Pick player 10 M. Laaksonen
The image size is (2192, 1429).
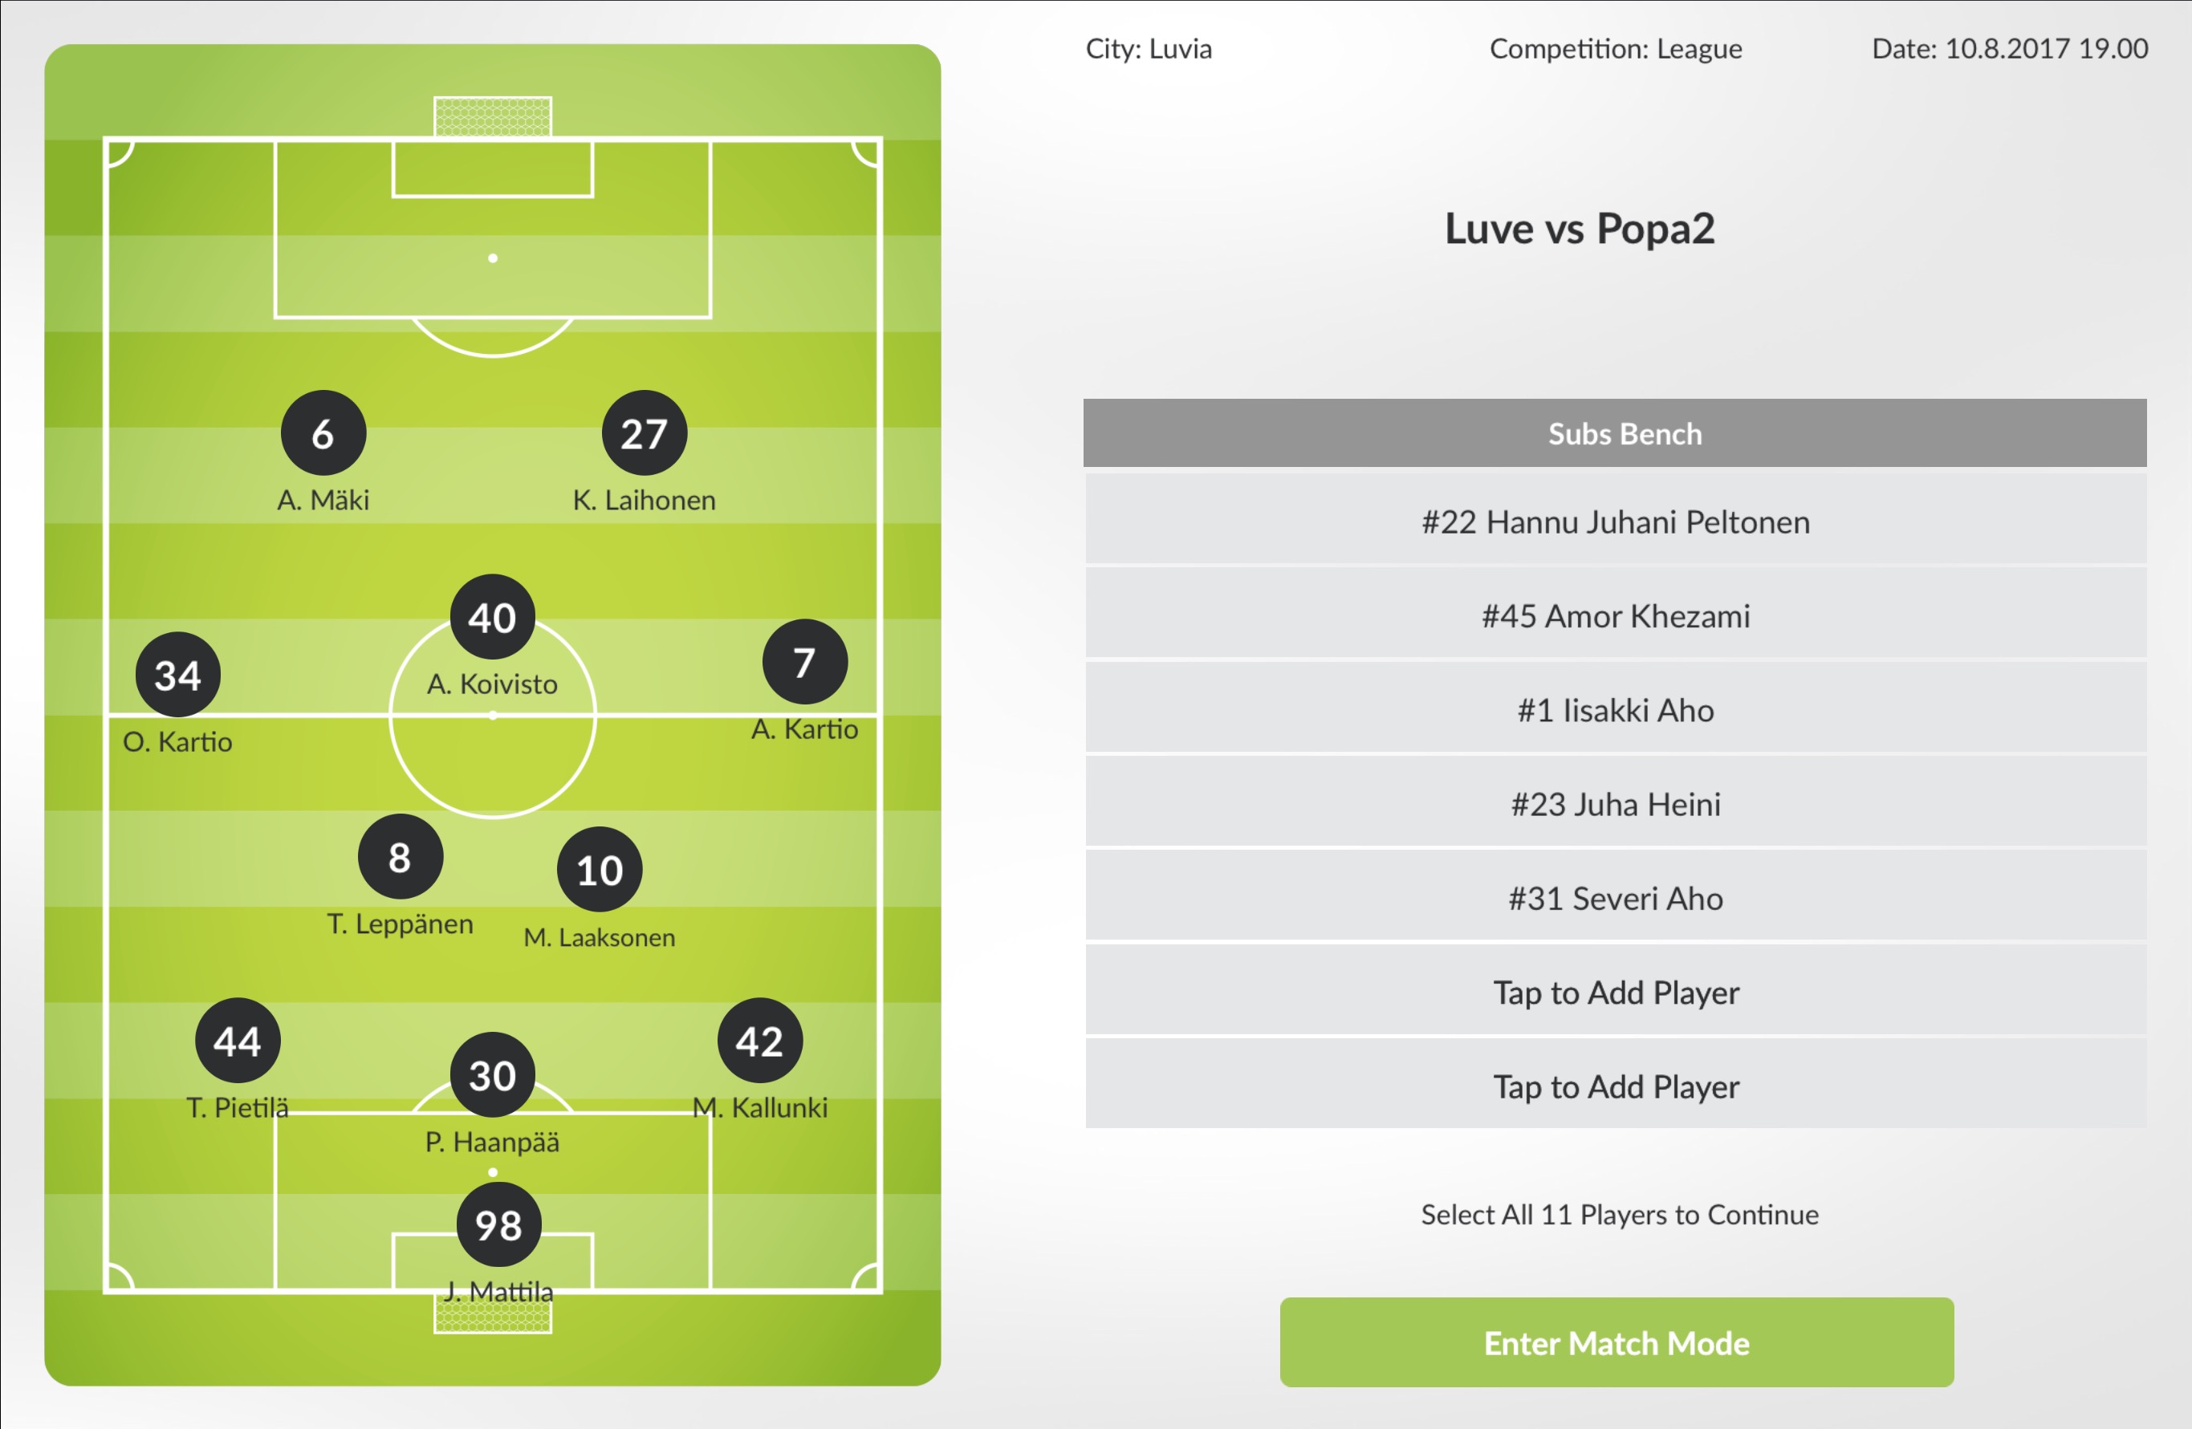[600, 870]
